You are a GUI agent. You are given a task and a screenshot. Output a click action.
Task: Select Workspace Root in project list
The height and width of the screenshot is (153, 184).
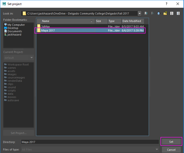(x=18, y=64)
